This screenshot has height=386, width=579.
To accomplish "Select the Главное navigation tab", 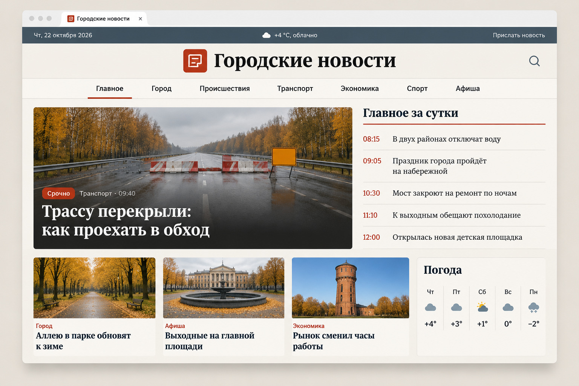I will click(110, 89).
